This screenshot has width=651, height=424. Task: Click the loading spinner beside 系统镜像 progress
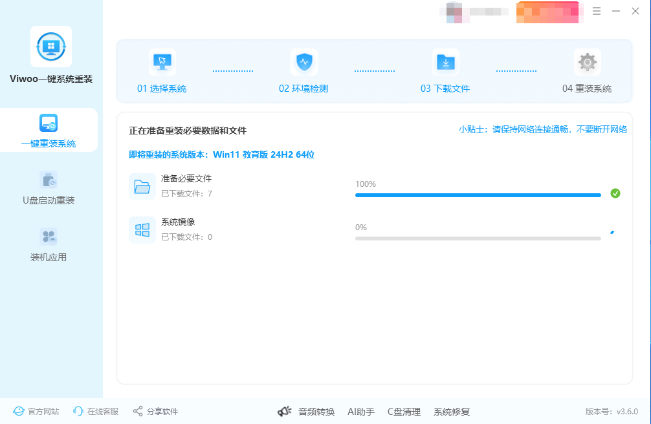(x=612, y=232)
